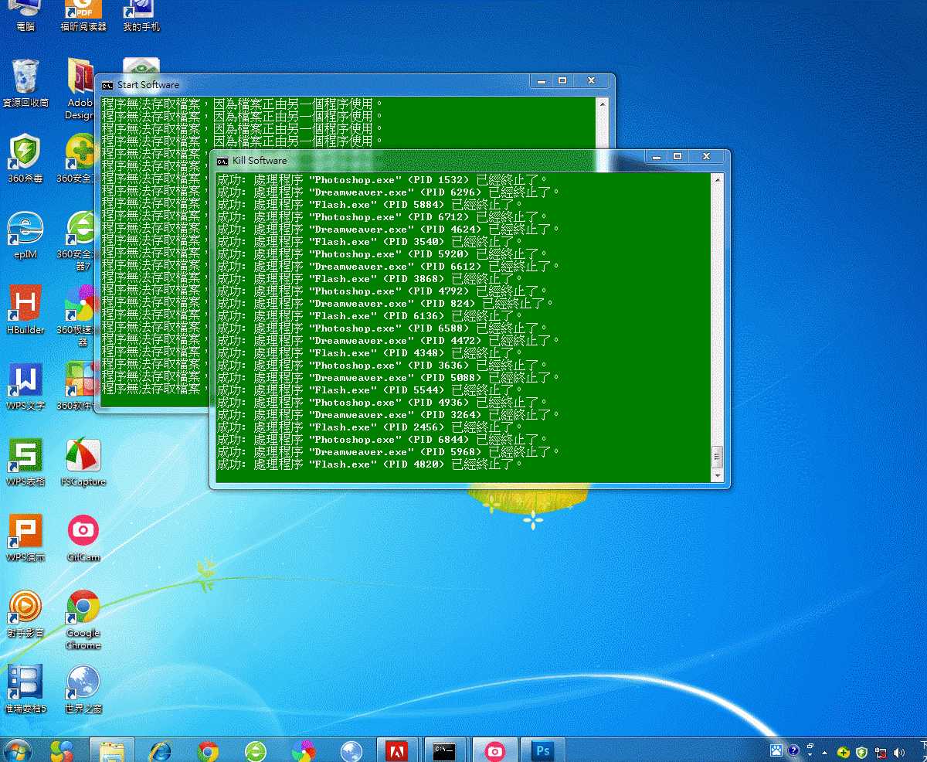927x762 pixels.
Task: Click the Dreamweaver.exe PID 5968 line
Action: coord(388,452)
